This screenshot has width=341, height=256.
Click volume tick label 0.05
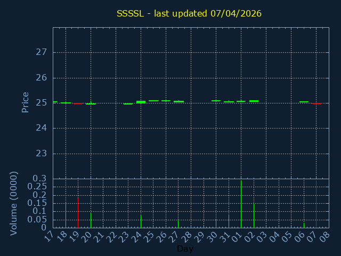coord(37,219)
